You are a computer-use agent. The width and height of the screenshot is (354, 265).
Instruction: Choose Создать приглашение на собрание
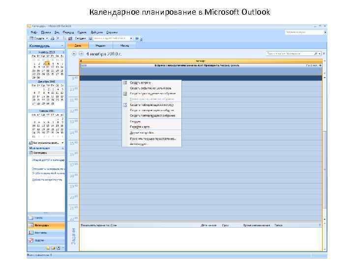(x=153, y=94)
